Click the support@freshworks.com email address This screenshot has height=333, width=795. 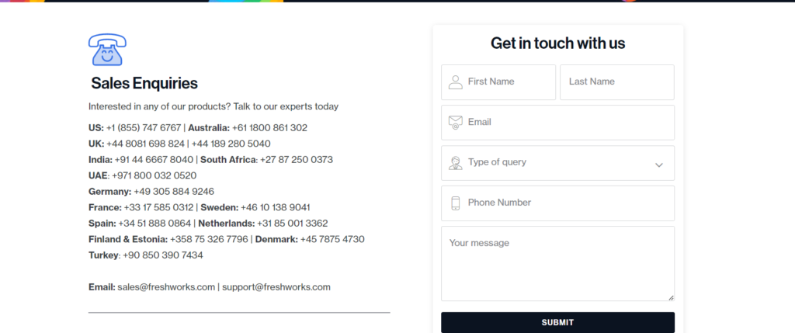[276, 287]
